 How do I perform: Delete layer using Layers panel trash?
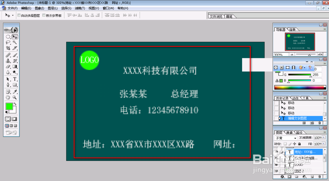click(319, 177)
